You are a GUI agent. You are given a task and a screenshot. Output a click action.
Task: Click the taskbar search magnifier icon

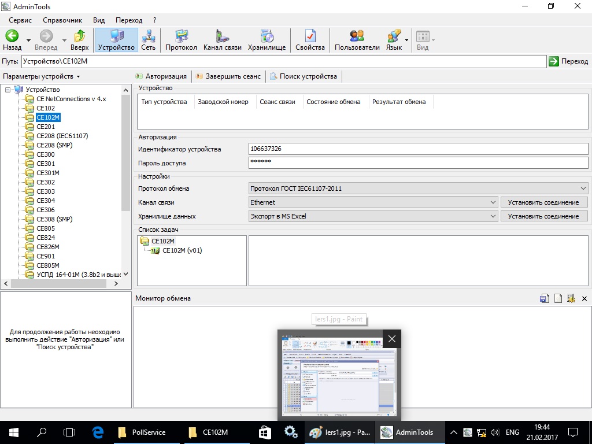tap(42, 432)
